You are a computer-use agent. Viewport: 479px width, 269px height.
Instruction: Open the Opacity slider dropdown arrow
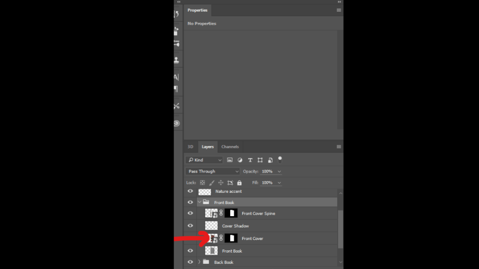tap(279, 172)
